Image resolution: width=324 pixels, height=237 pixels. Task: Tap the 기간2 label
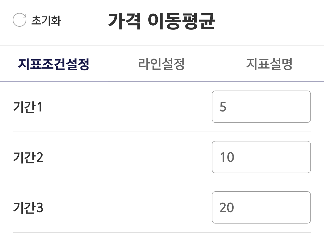click(x=28, y=157)
